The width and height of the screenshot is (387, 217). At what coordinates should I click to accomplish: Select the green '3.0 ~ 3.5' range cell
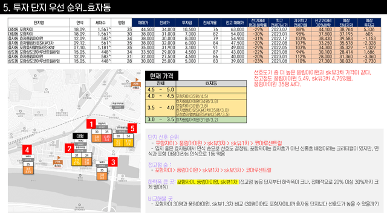160,119
